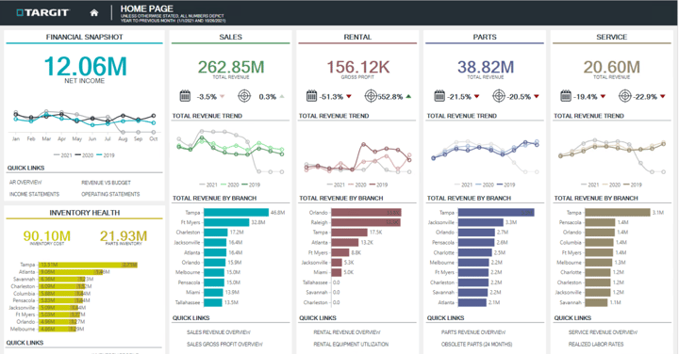This screenshot has width=679, height=354.
Task: Click the 12.06M net income figure
Action: 85,67
